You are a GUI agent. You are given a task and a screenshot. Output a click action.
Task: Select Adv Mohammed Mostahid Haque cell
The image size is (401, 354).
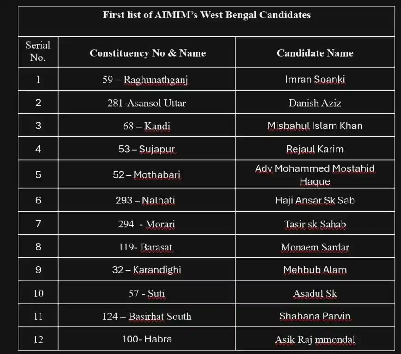point(315,175)
